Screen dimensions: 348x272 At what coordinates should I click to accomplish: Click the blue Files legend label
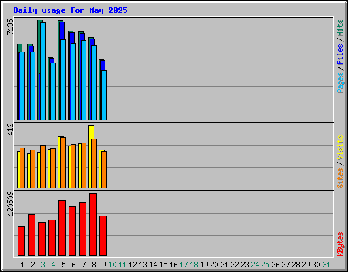[x=341, y=54]
